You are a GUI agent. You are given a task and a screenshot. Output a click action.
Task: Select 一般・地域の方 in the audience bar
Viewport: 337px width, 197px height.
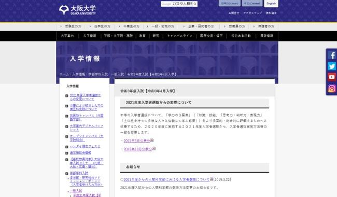tap(163, 26)
